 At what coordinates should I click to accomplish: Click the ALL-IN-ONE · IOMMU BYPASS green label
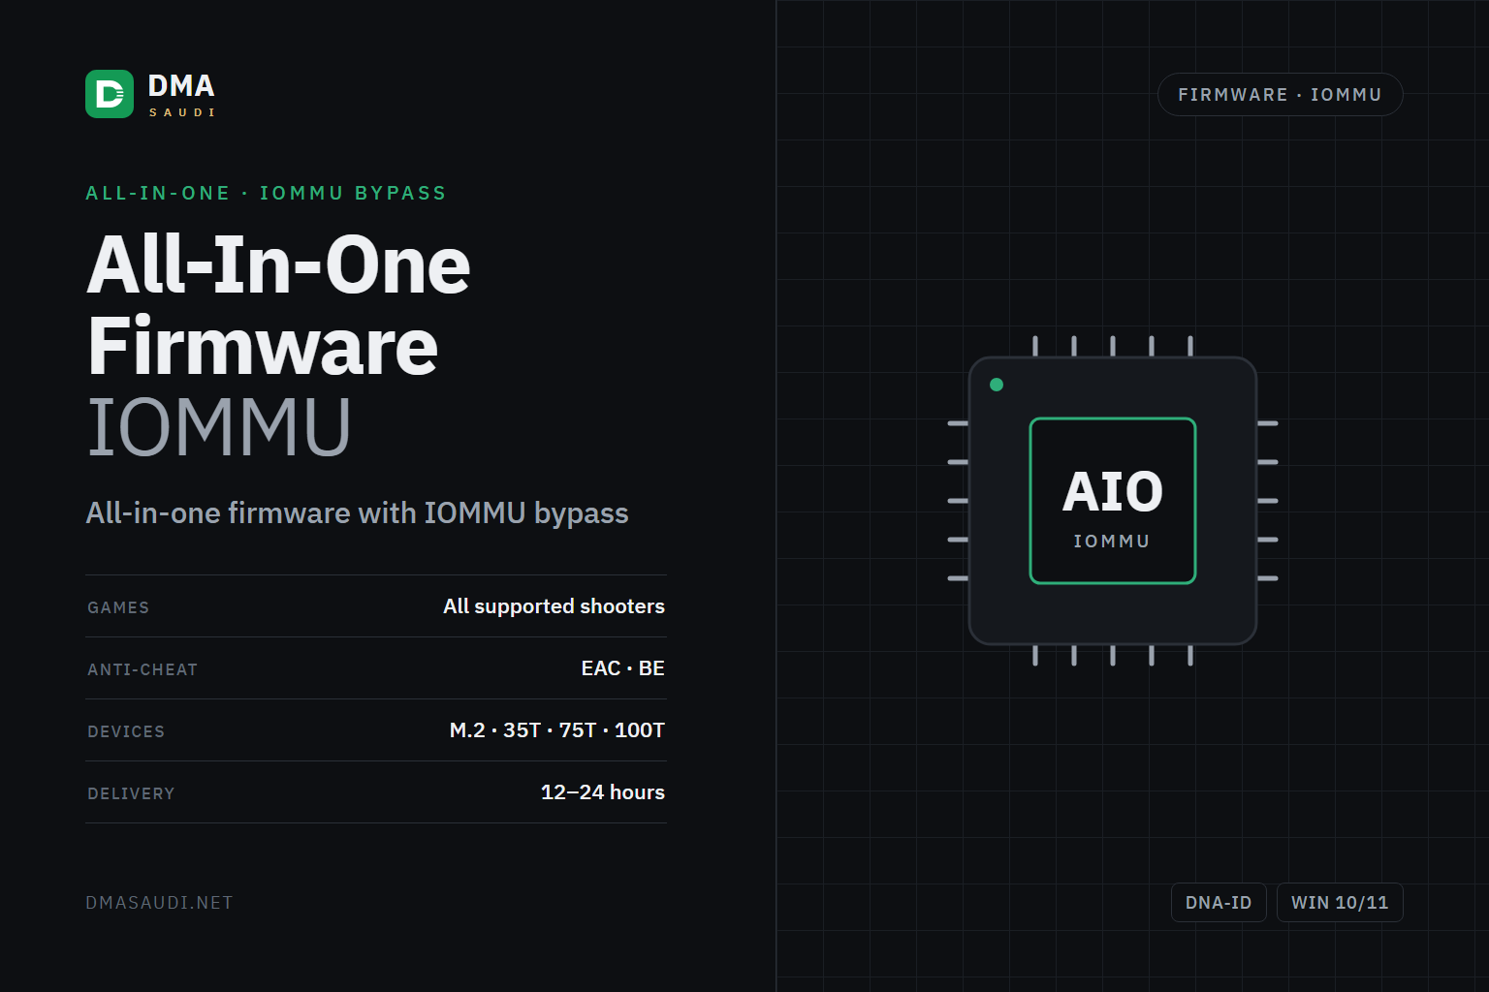pos(266,193)
